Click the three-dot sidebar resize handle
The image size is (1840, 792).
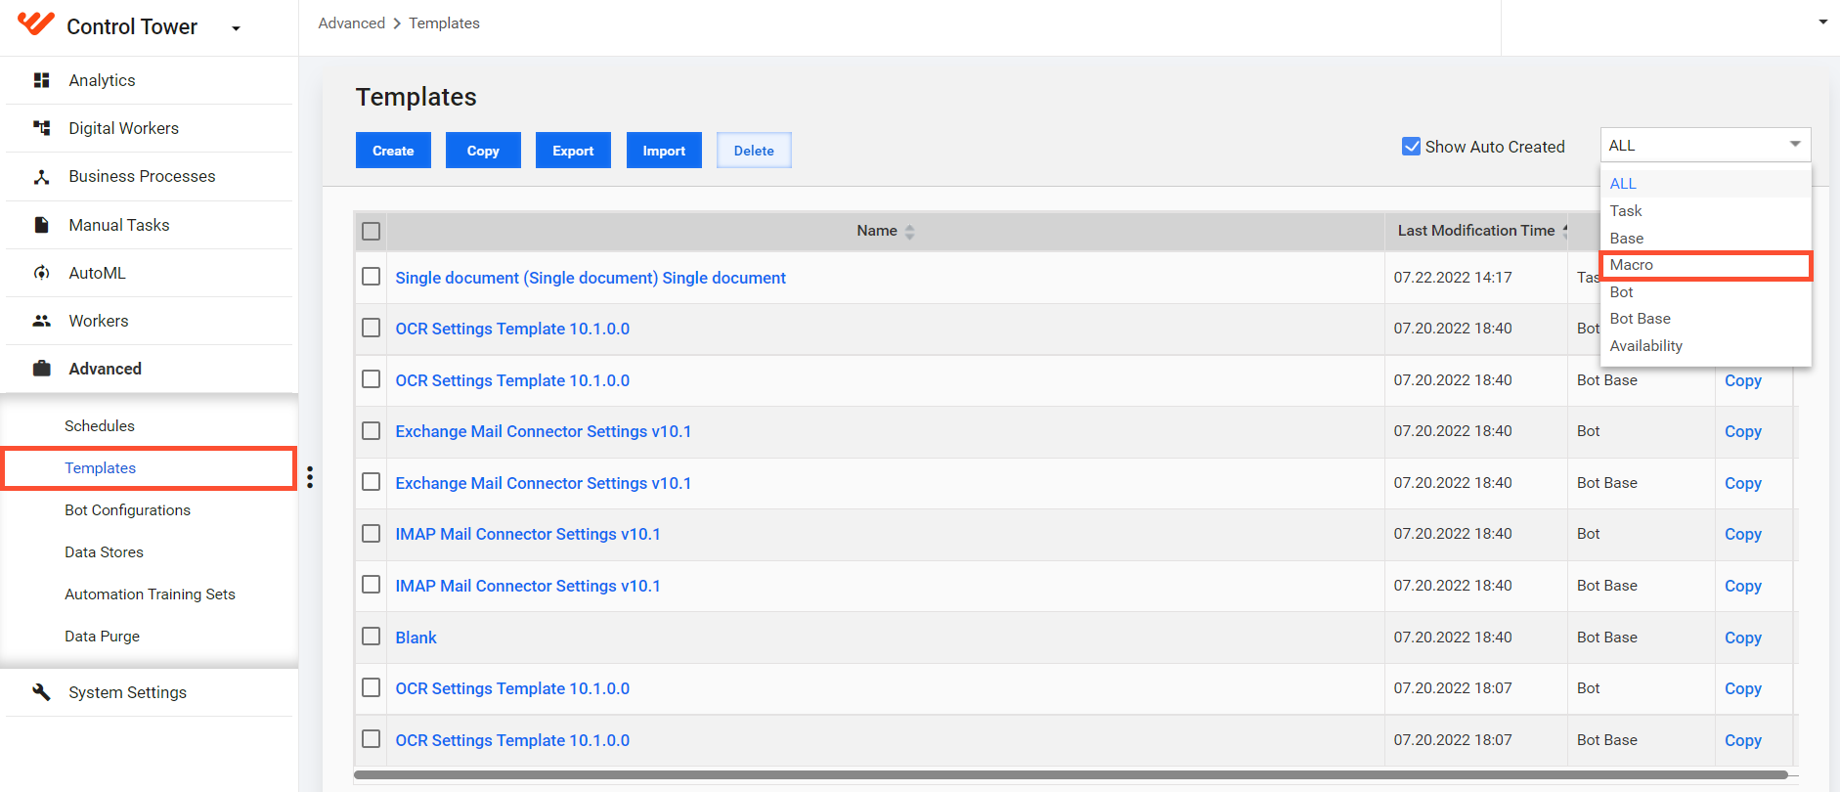tap(310, 477)
